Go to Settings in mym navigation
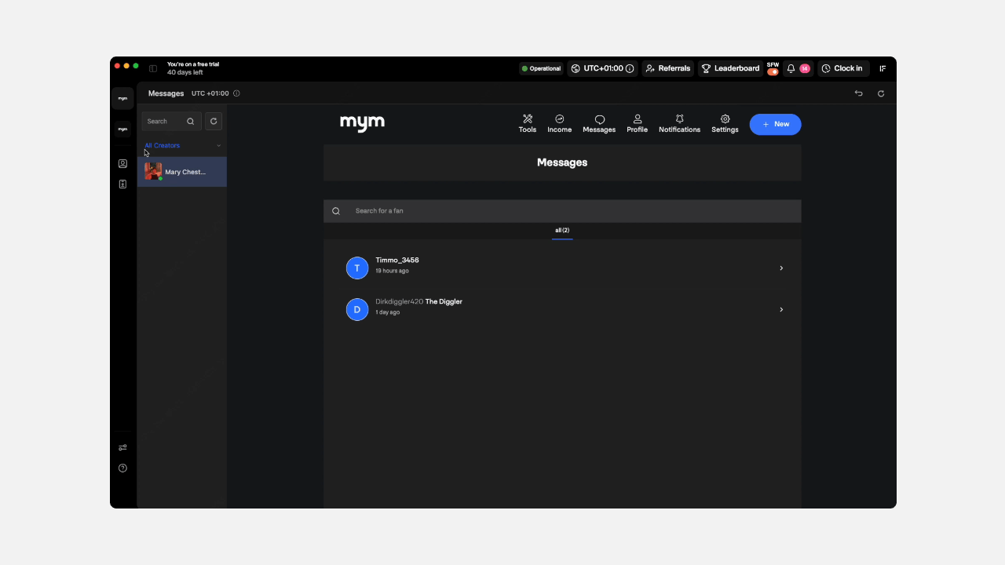 pyautogui.click(x=725, y=124)
